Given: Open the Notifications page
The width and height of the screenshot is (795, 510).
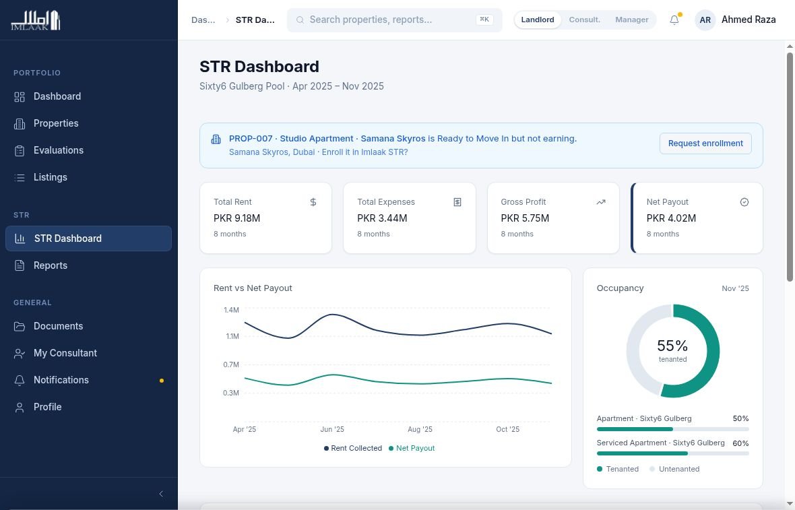Looking at the screenshot, I should [x=89, y=380].
